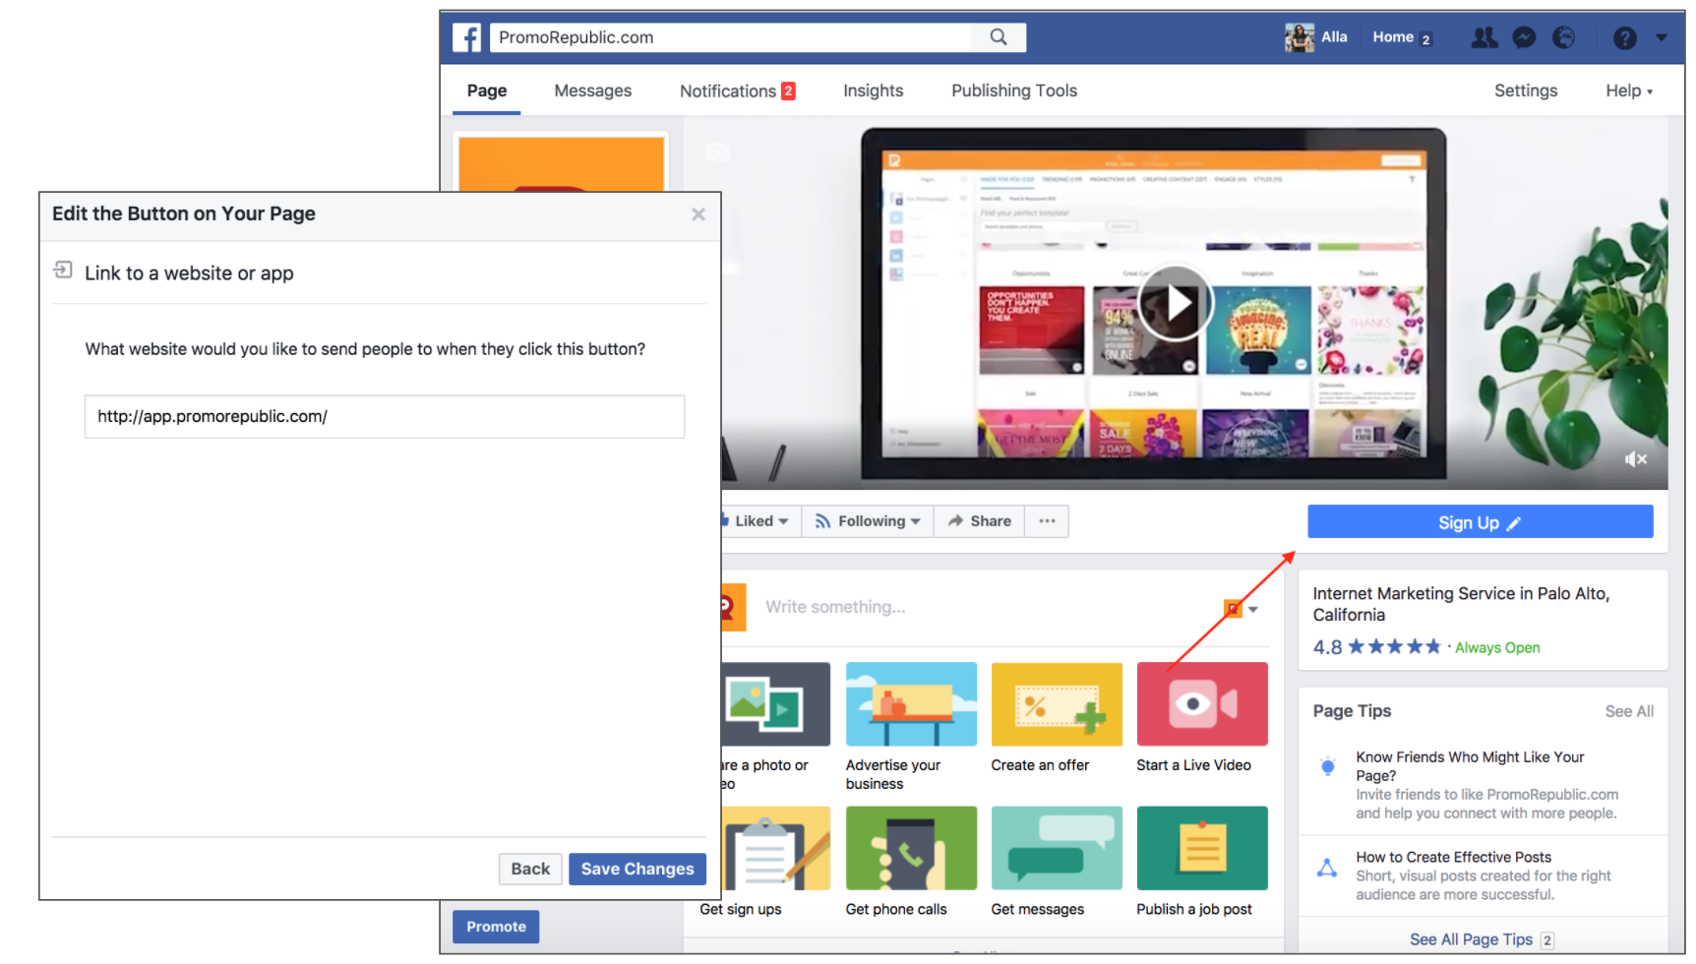Screen dimensions: 1696x964
Task: Click Alla's profile picture
Action: click(1300, 37)
